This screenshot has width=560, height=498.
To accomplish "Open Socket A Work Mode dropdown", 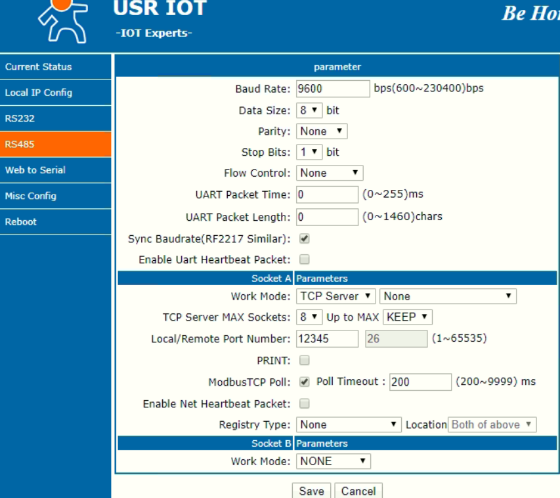I will coord(335,296).
